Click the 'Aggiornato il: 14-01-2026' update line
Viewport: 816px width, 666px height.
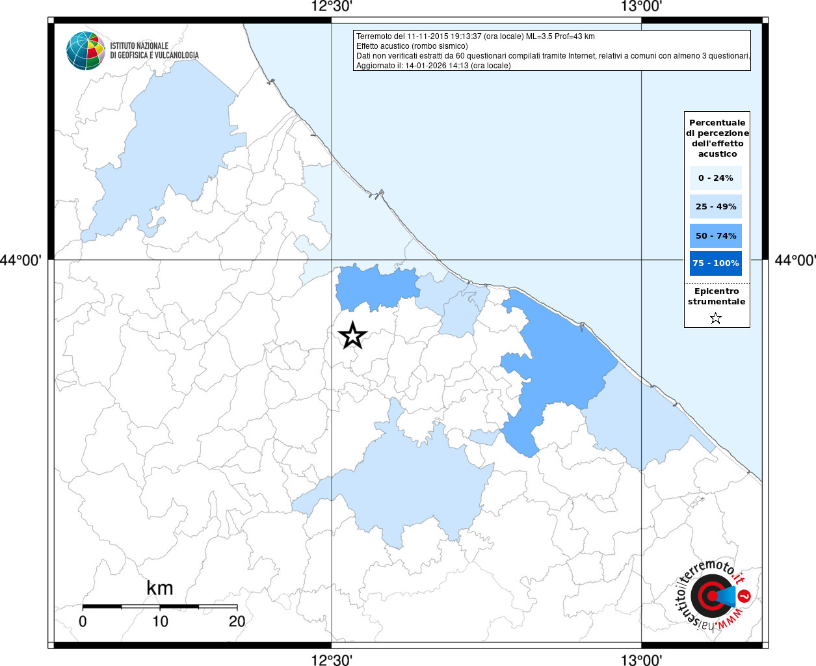coord(433,66)
